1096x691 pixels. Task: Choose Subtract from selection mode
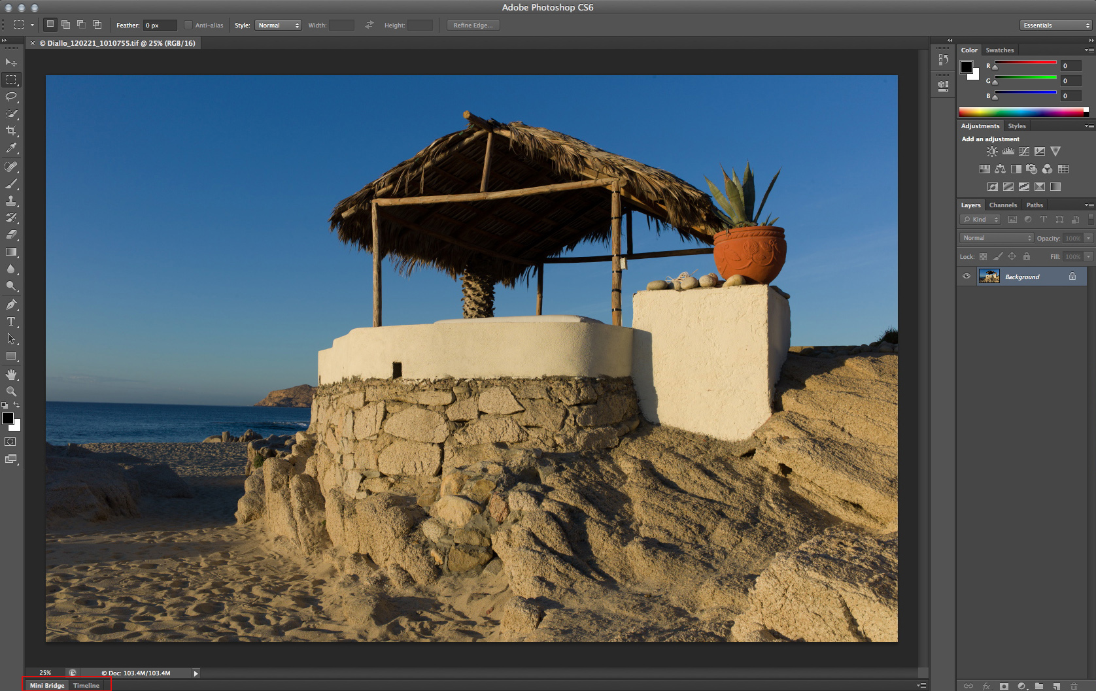point(82,25)
